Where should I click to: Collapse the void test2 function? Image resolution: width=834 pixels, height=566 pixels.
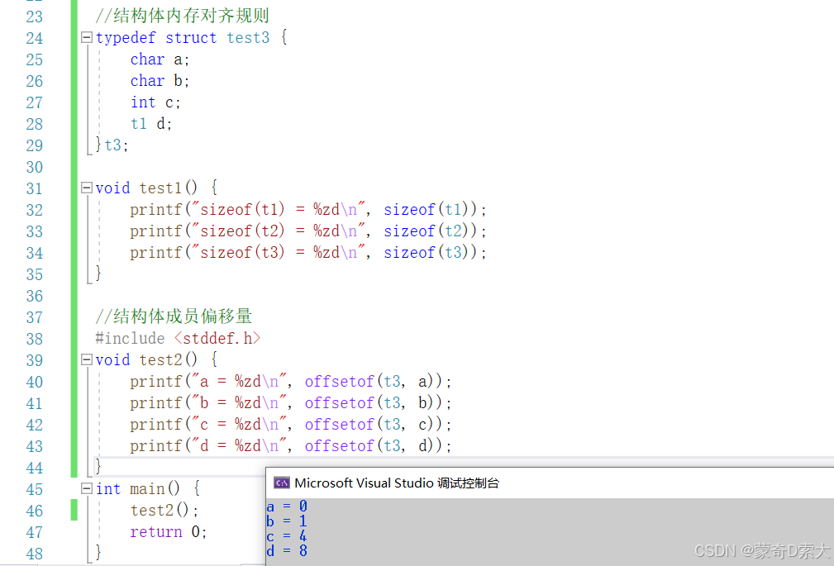[87, 360]
